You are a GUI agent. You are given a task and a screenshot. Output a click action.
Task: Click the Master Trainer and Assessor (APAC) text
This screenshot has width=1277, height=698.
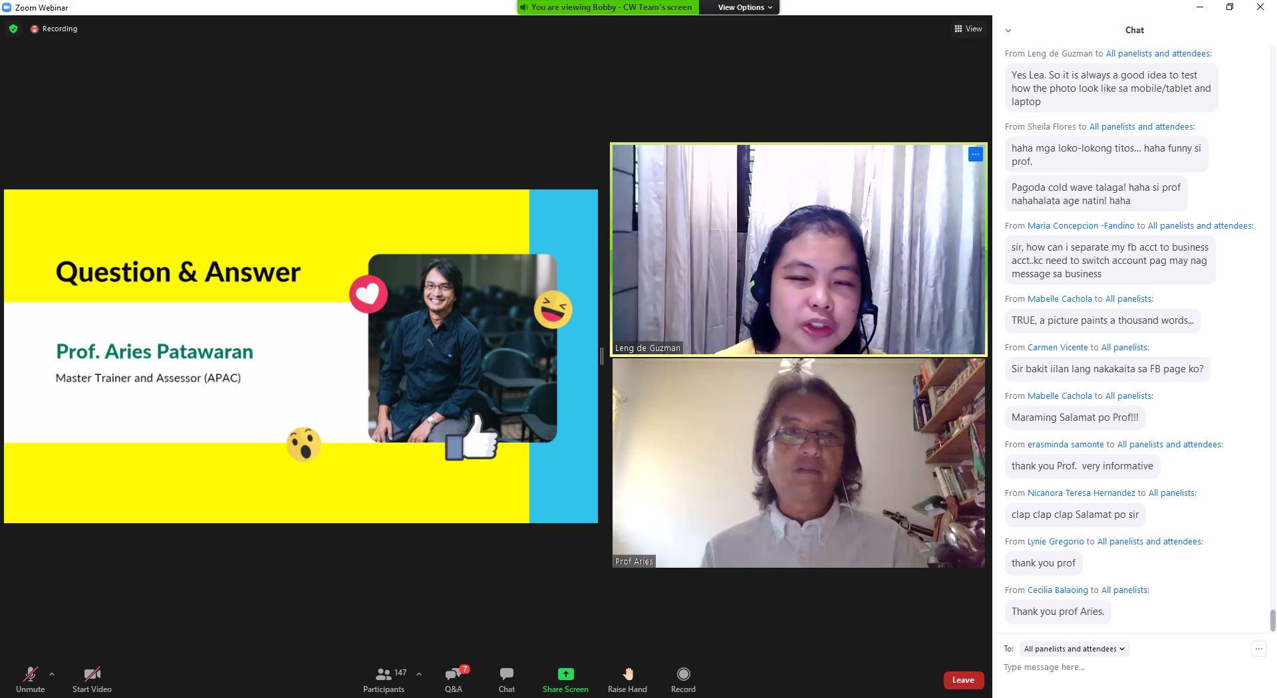148,378
